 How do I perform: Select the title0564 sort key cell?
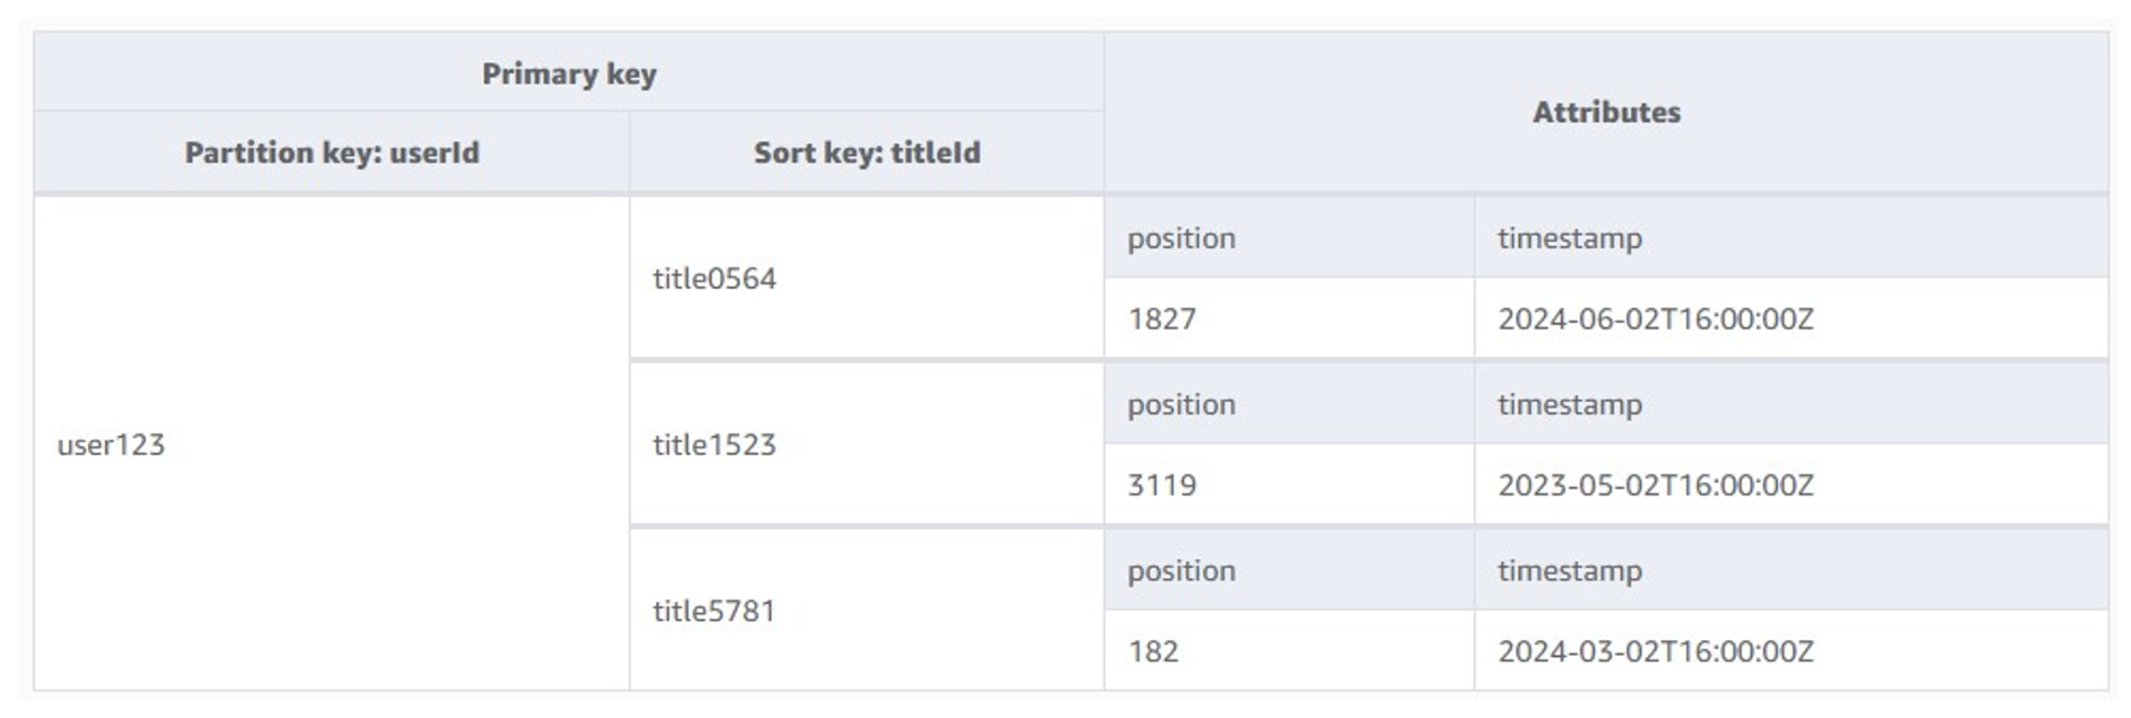866,278
